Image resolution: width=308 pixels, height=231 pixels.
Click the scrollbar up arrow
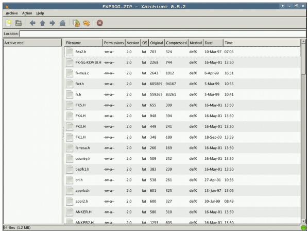point(303,41)
